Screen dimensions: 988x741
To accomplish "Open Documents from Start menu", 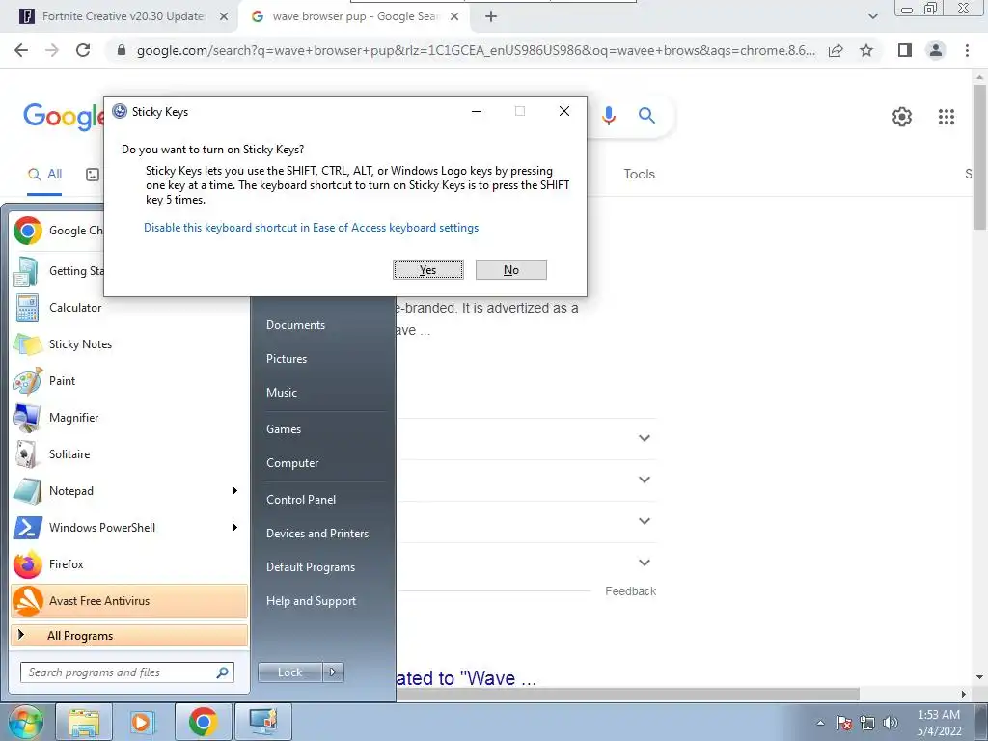I will (295, 325).
